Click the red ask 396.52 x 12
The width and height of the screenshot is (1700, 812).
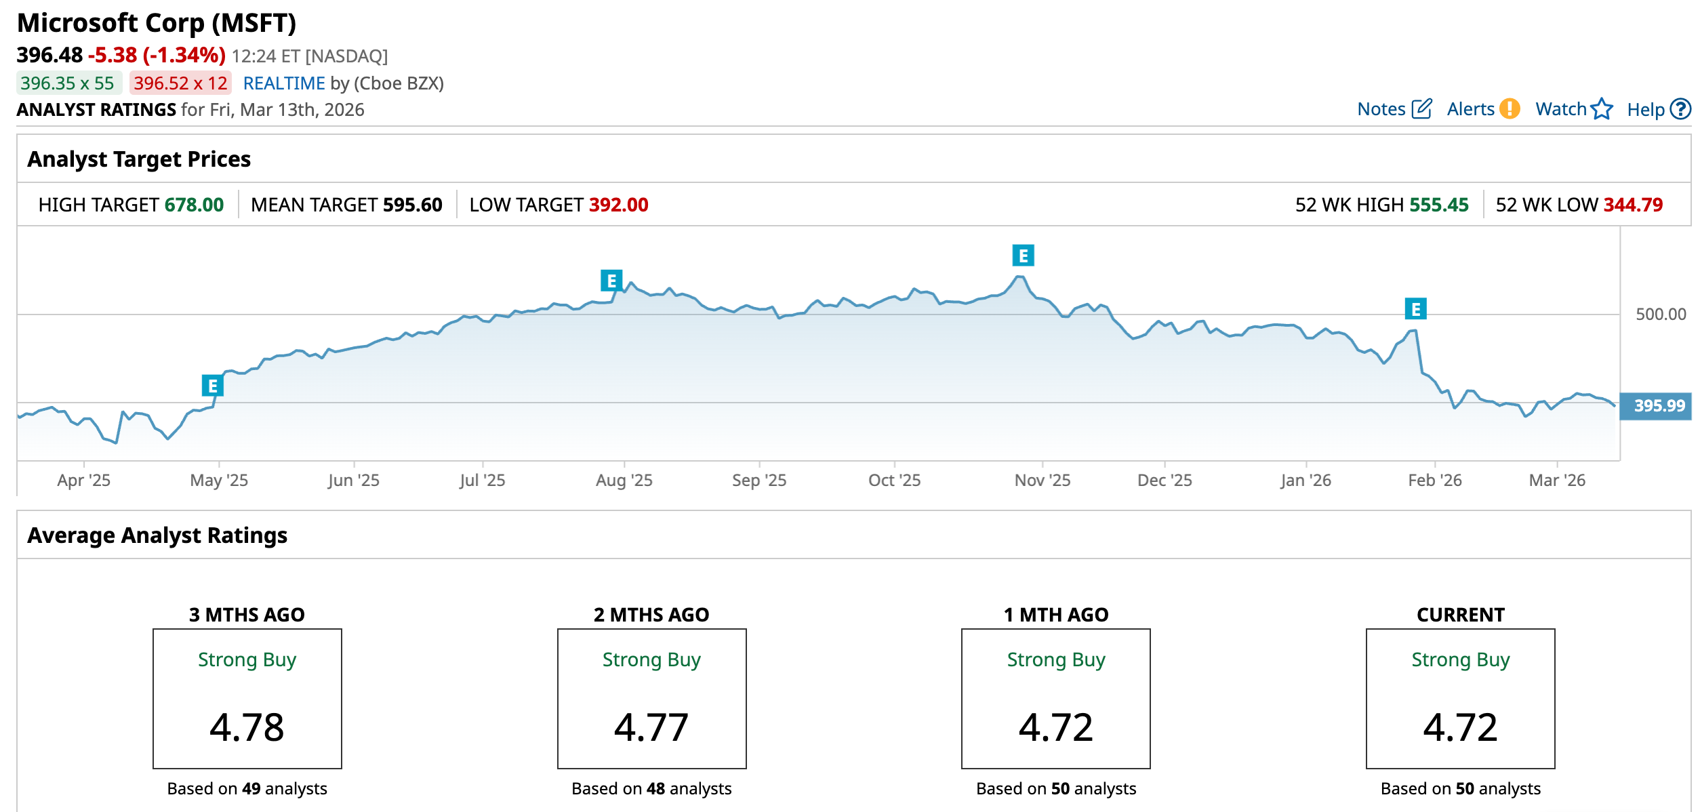[x=180, y=83]
